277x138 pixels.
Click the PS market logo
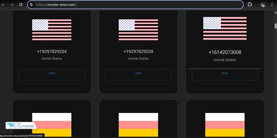(x=21, y=126)
